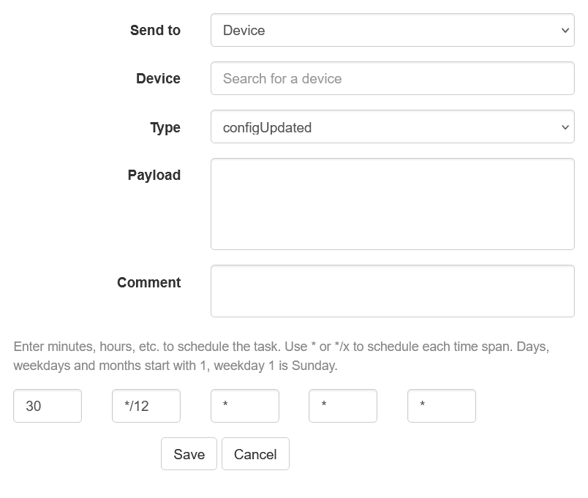Click the Type field label
588x498 pixels.
point(165,127)
